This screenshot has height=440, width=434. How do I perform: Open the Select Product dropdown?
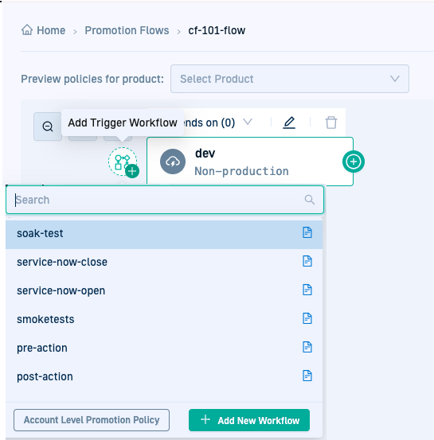point(290,79)
